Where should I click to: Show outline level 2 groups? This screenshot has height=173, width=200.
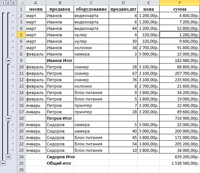(8, 3)
